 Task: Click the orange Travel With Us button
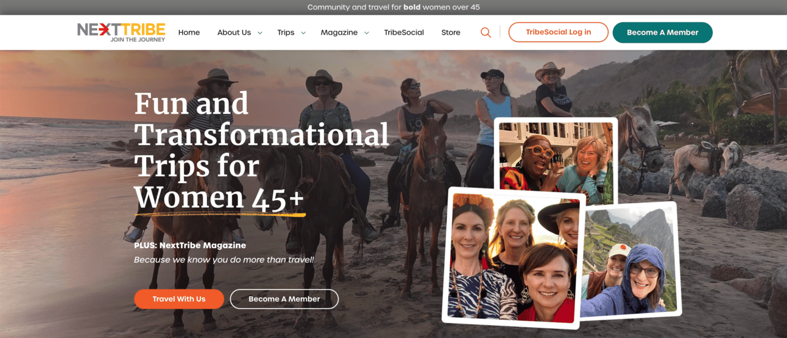click(x=179, y=299)
